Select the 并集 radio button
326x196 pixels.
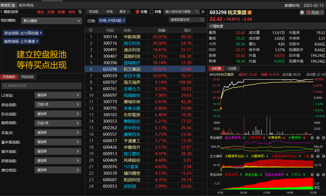152,12
